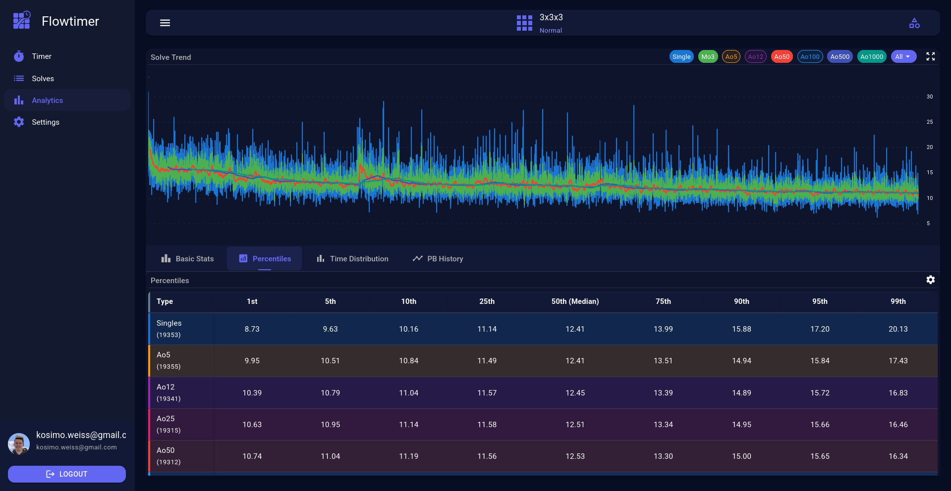Open the hamburger menu
Viewport: 951px width, 491px height.
point(165,23)
